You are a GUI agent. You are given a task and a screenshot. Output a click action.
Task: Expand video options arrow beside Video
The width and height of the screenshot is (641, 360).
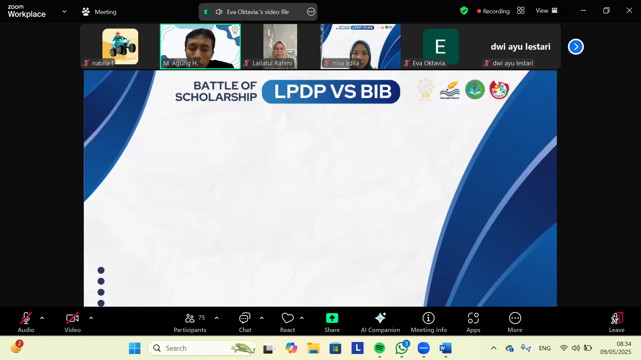pos(91,318)
